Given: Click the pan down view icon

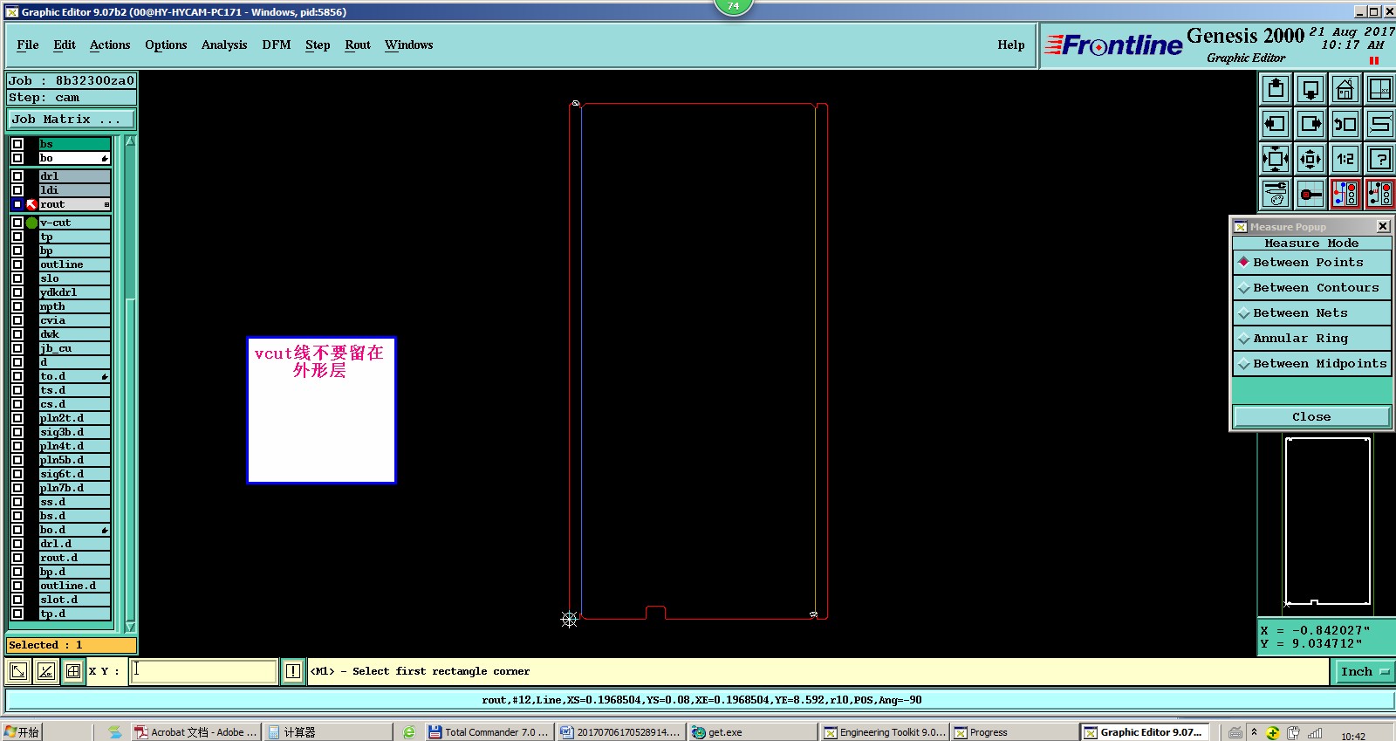Looking at the screenshot, I should coord(1310,89).
